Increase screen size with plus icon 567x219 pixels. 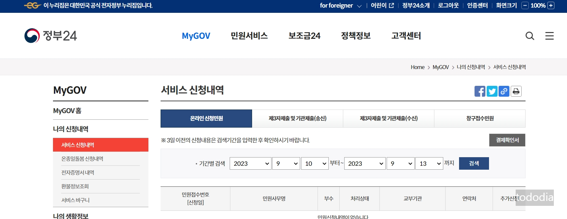(x=551, y=6)
